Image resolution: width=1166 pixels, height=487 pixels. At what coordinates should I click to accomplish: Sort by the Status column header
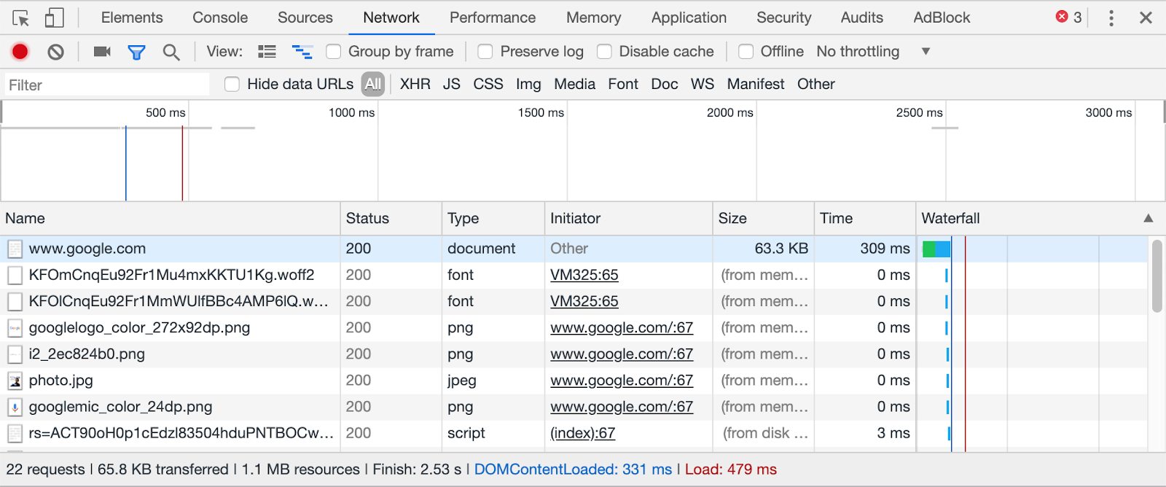391,219
